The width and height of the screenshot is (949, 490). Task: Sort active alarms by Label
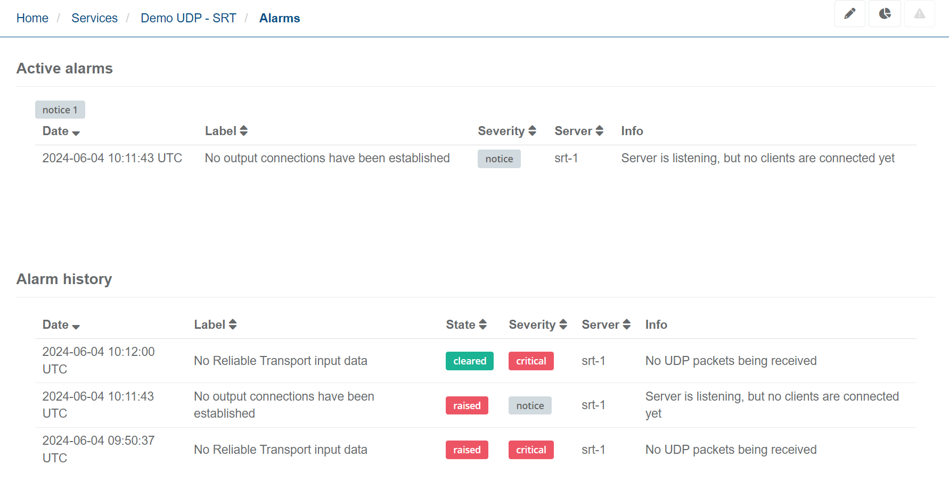point(226,131)
